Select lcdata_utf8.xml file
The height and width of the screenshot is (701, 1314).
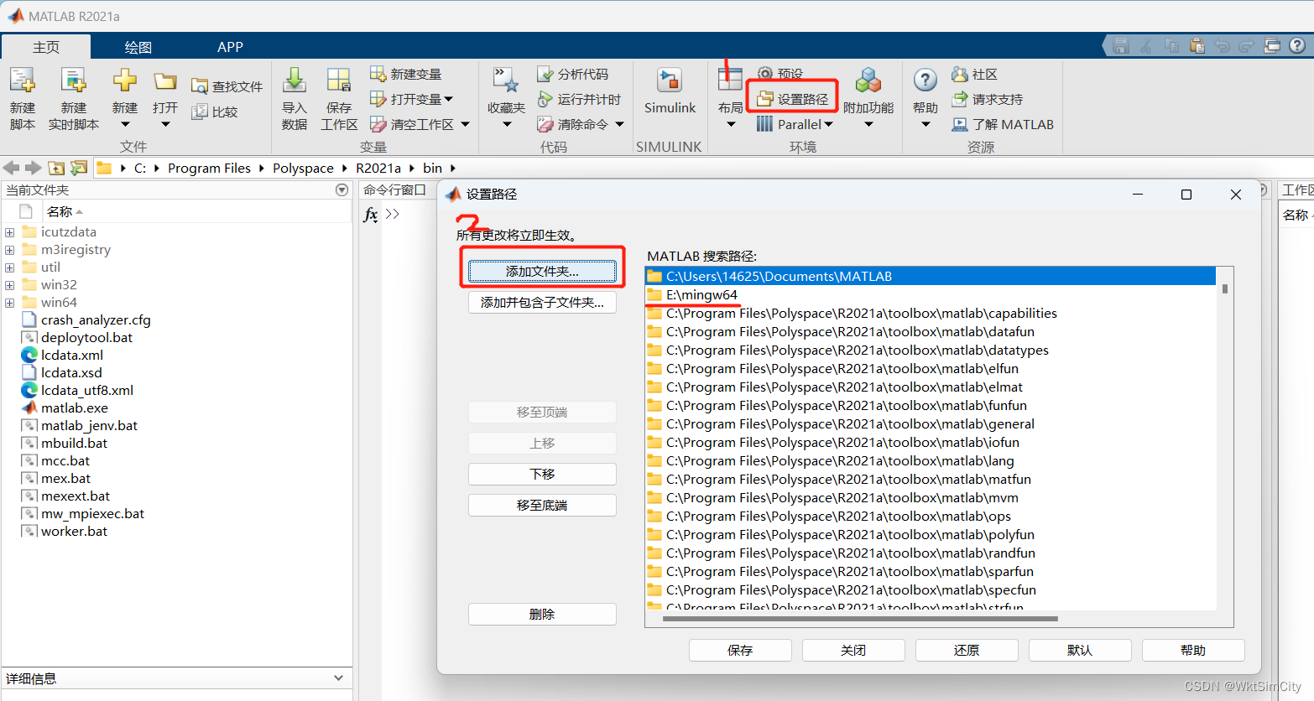87,390
